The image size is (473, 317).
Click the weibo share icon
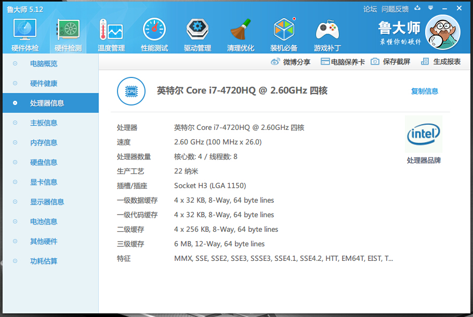[x=275, y=61]
